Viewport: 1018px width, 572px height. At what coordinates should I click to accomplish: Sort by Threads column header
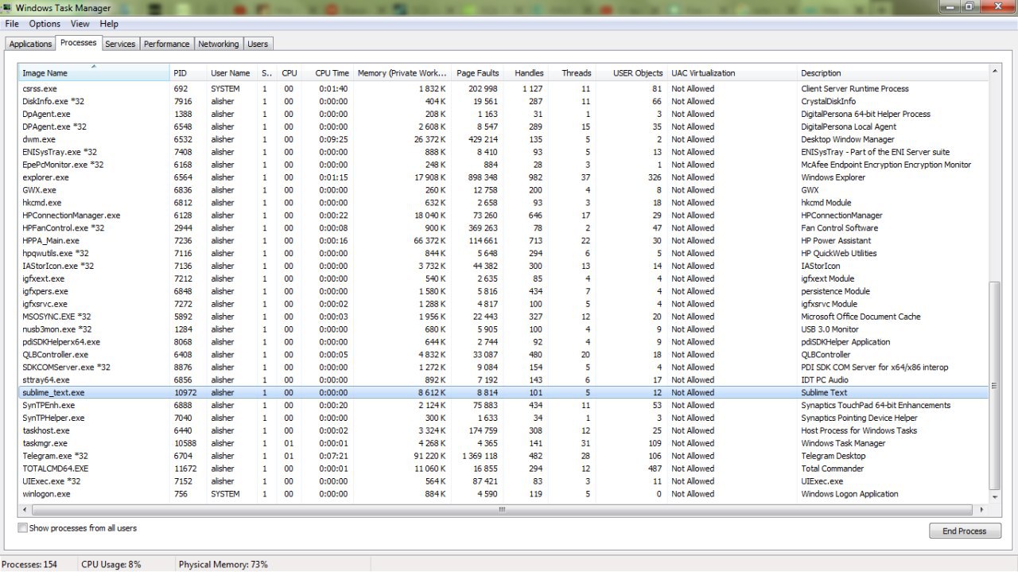(x=573, y=73)
